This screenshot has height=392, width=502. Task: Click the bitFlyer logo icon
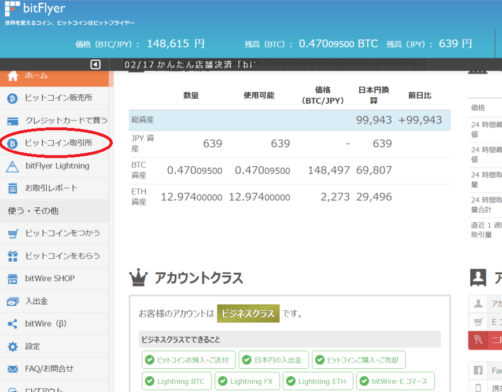click(x=13, y=9)
